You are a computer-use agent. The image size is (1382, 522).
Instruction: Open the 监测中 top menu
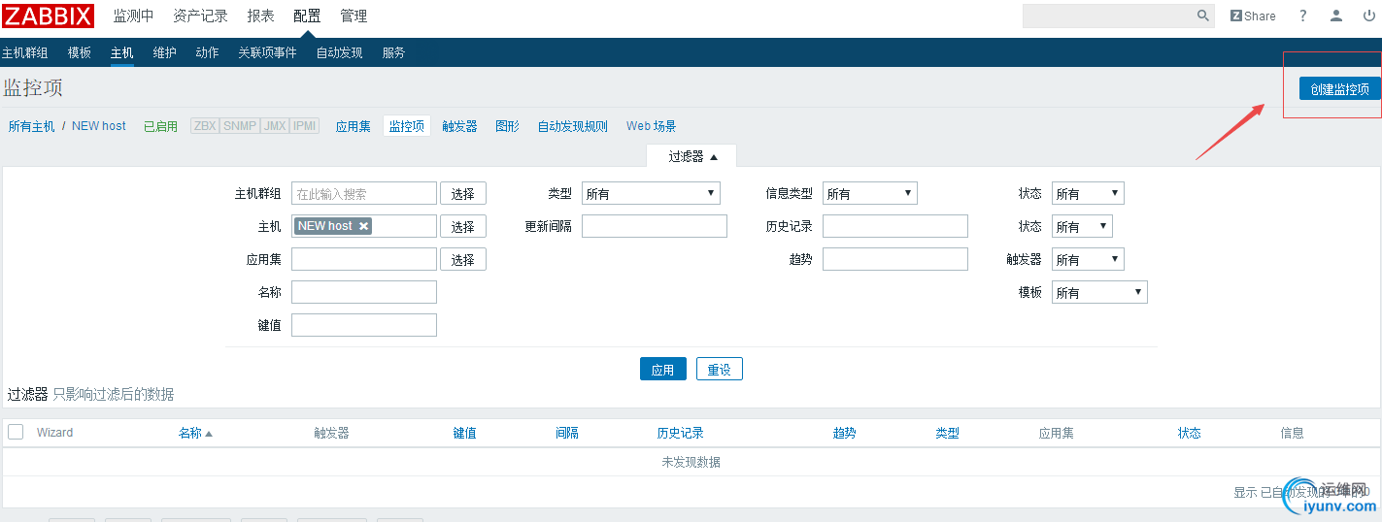coord(133,16)
